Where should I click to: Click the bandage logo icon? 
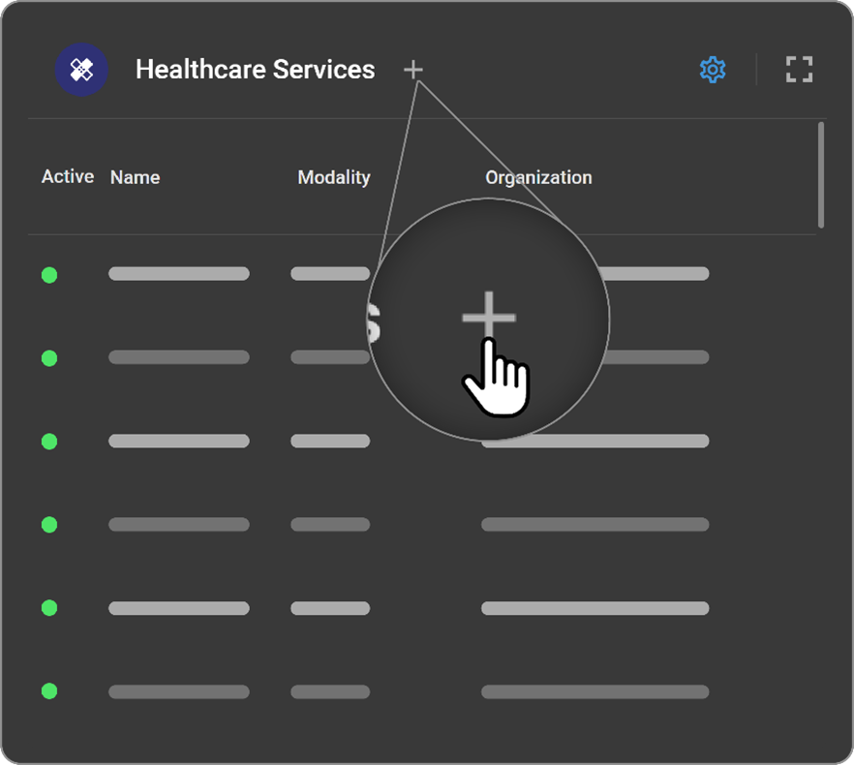click(x=81, y=69)
